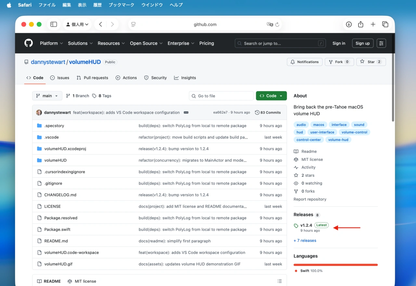Viewport: 416px width, 286px height.
Task: Click the GitHub logo icon
Action: (29, 43)
